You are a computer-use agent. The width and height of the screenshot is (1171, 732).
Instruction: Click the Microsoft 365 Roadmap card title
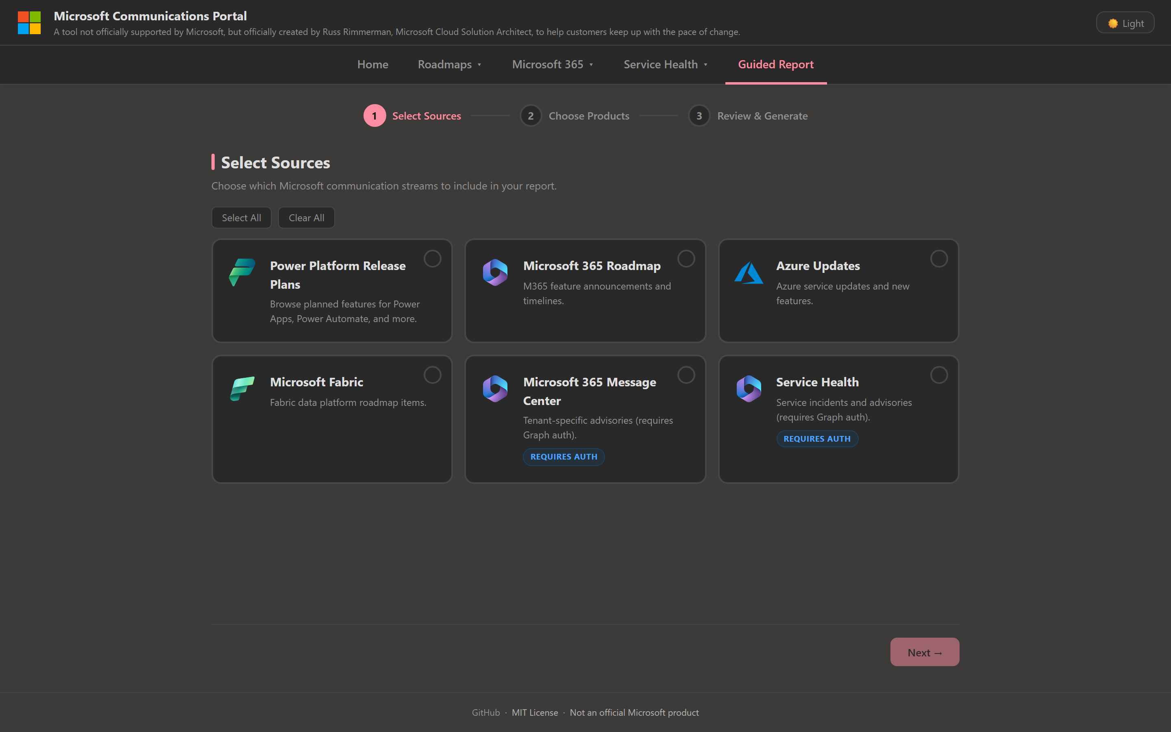pyautogui.click(x=592, y=266)
